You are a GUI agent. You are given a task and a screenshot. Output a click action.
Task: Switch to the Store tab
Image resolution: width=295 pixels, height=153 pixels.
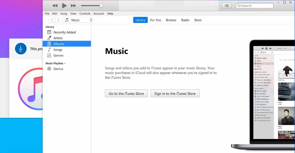click(198, 20)
